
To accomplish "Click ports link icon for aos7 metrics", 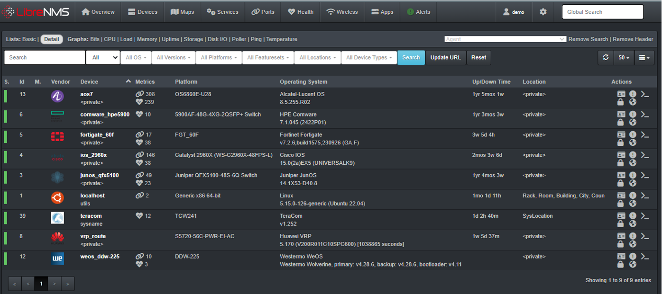I will tap(139, 94).
